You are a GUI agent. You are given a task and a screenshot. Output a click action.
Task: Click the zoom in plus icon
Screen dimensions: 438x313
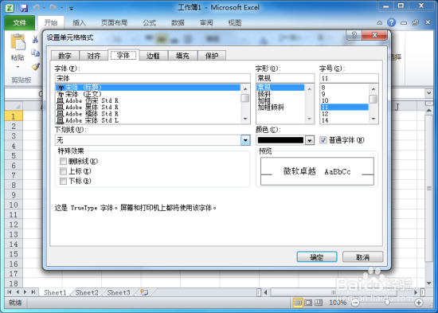click(x=418, y=303)
